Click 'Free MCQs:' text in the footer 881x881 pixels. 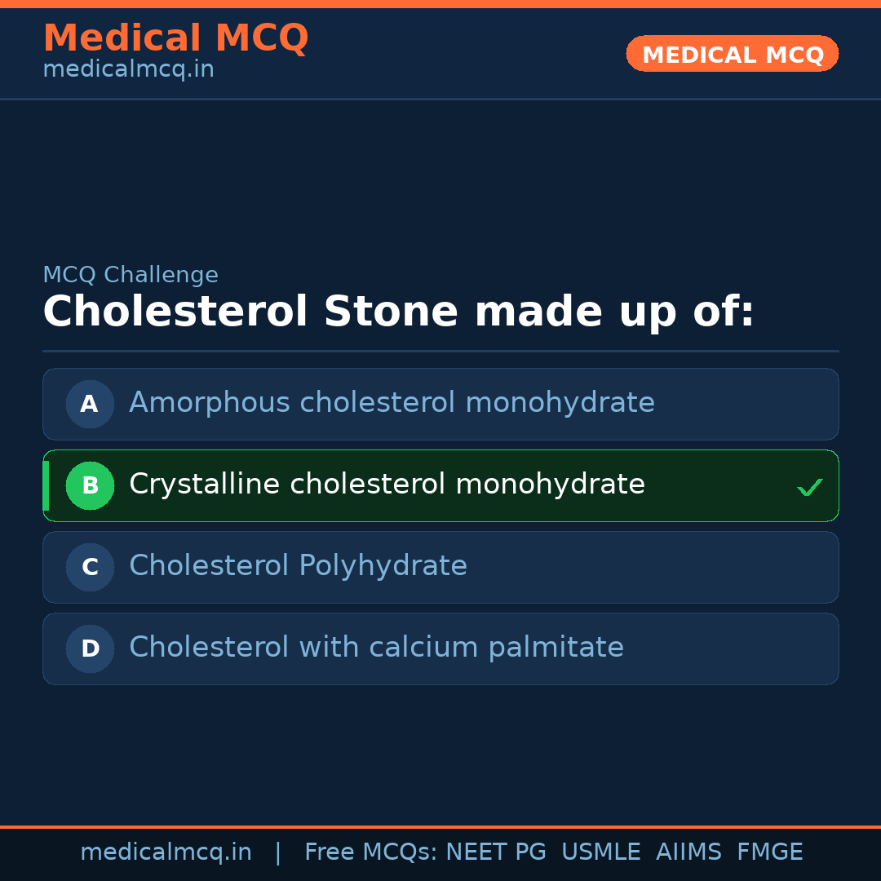point(371,852)
